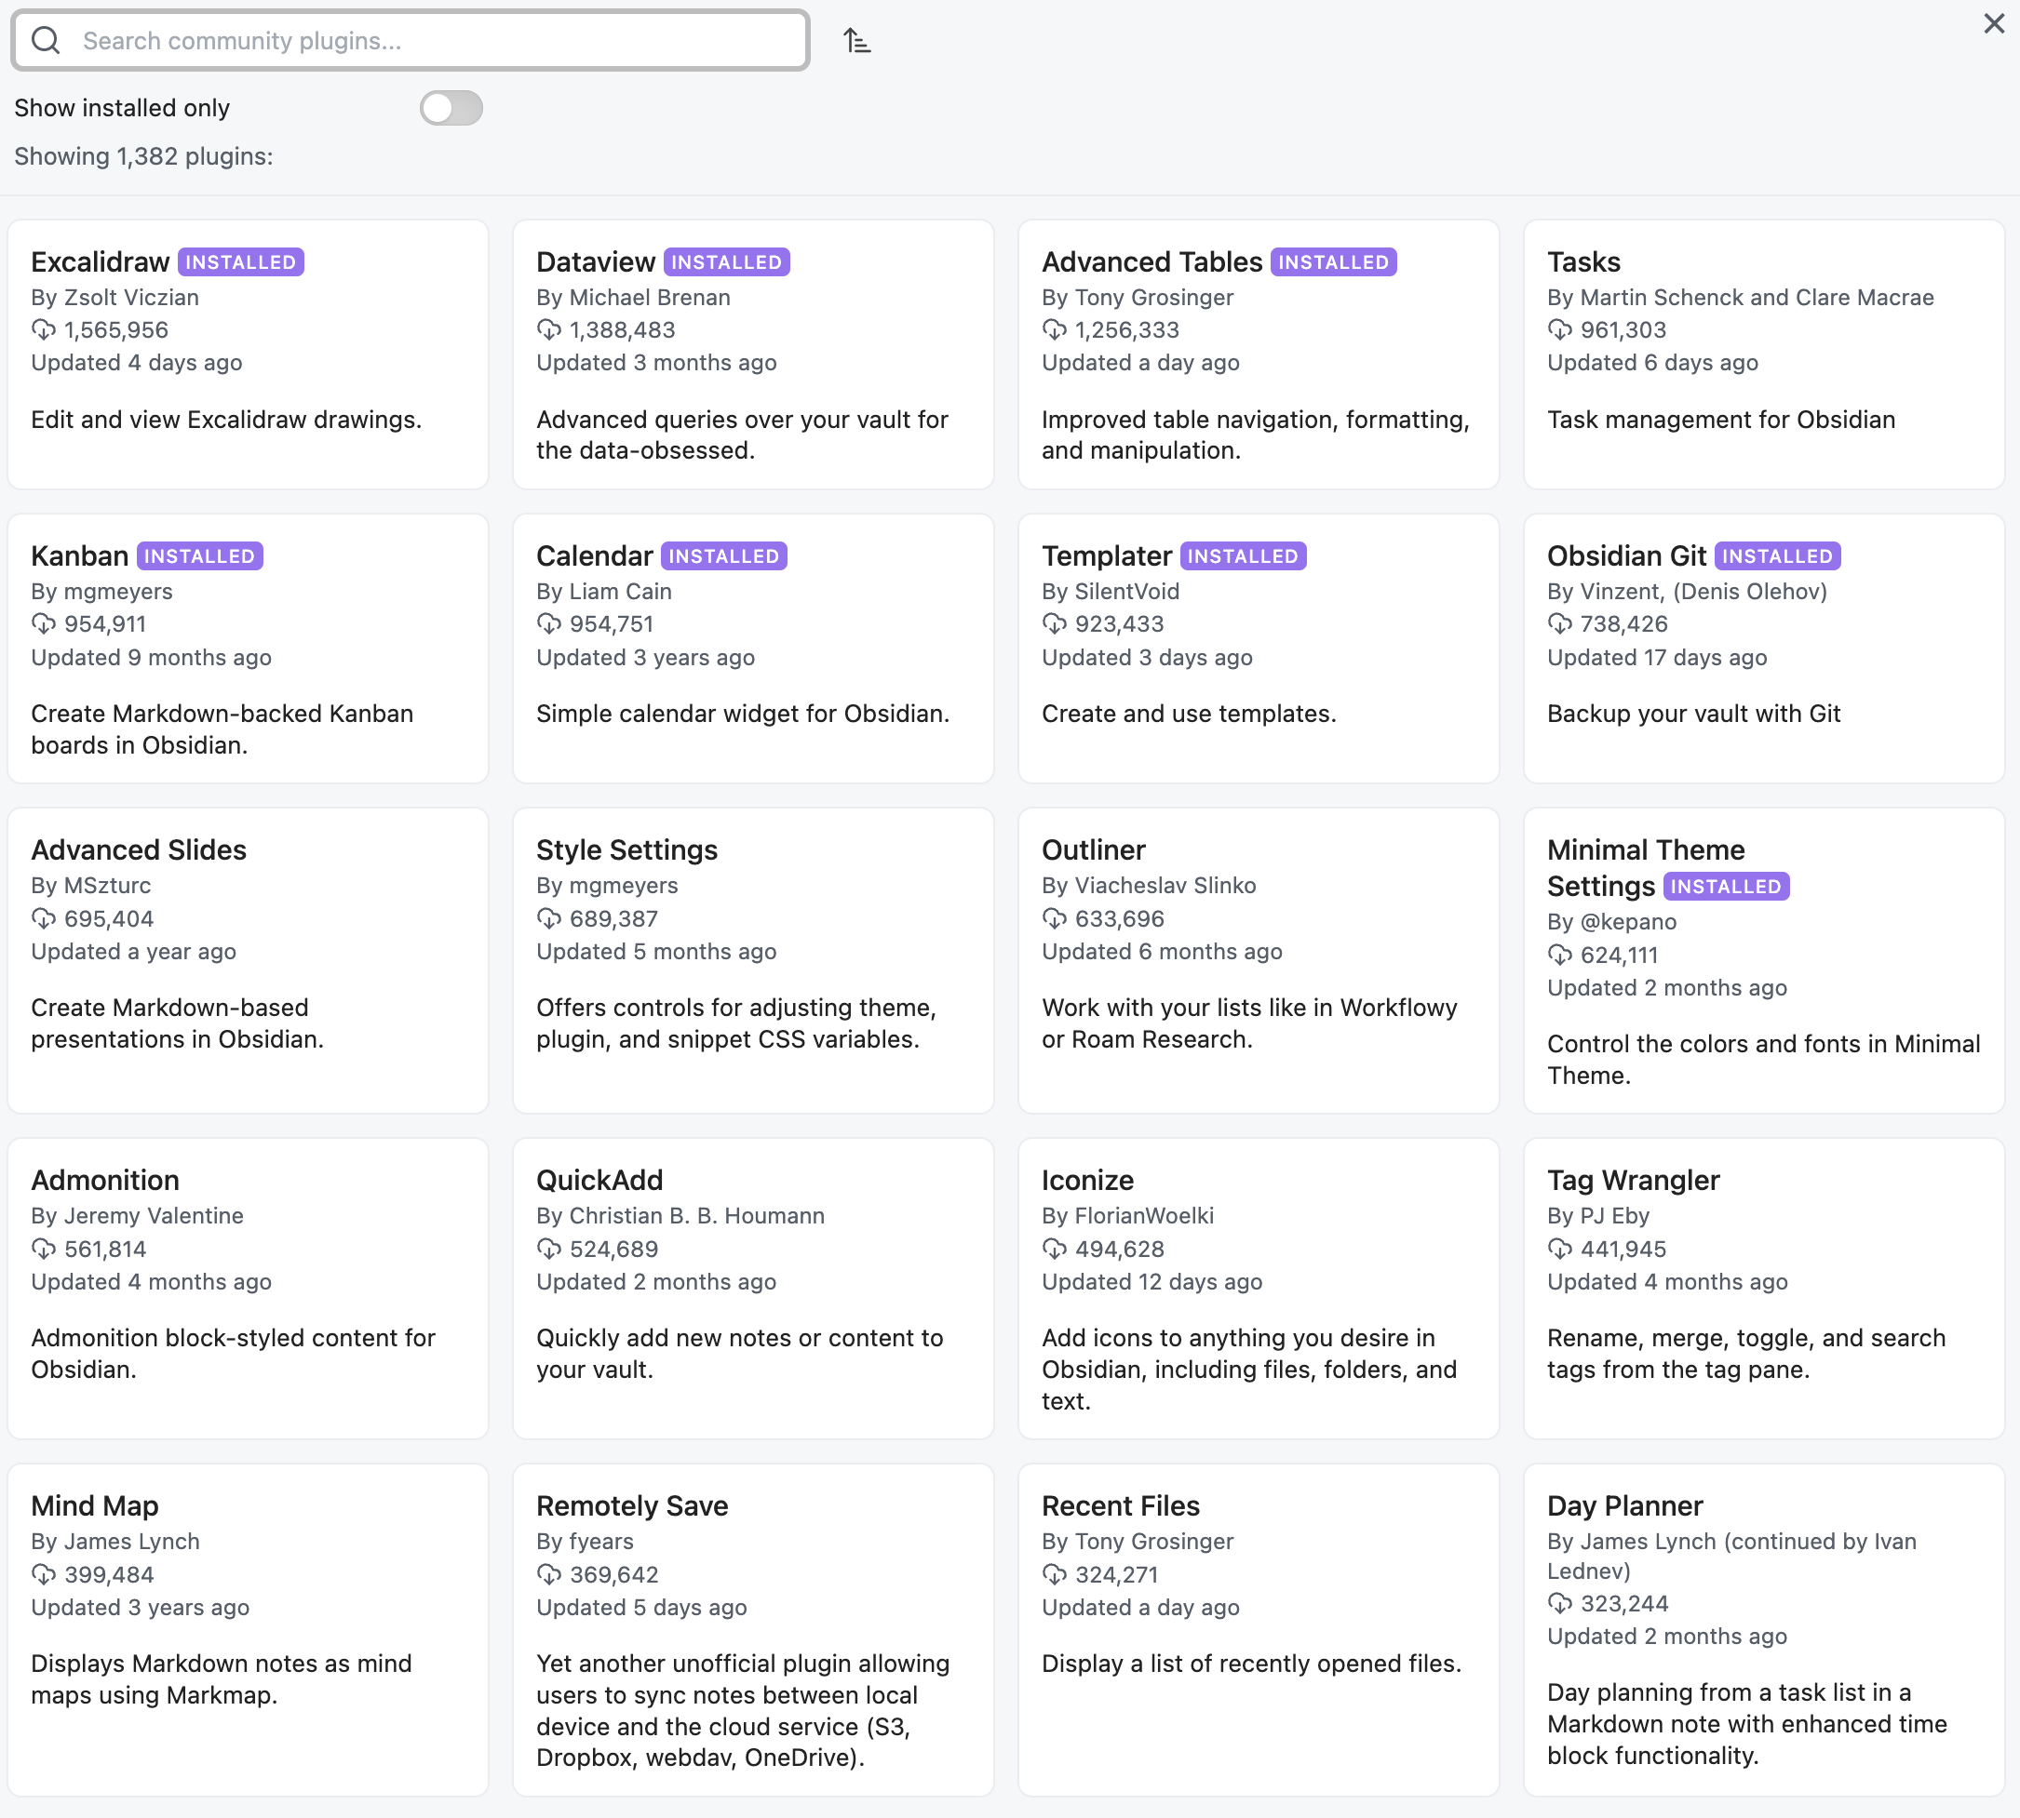Select the Outliner plugin title
2020x1818 pixels.
[x=1094, y=850]
